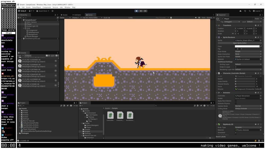Switch to the Animator tab

[x=77, y=15]
